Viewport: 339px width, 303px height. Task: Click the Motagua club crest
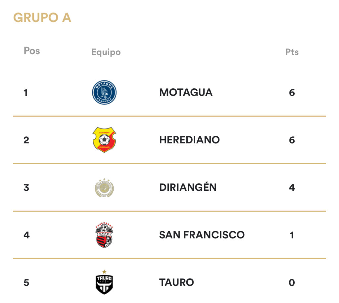pos(104,92)
